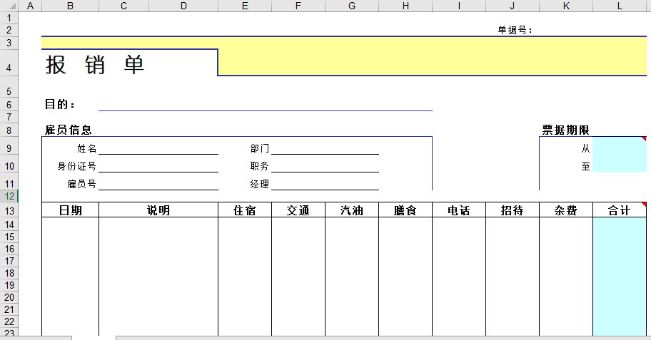Click the 身份证号 input field

(158, 166)
